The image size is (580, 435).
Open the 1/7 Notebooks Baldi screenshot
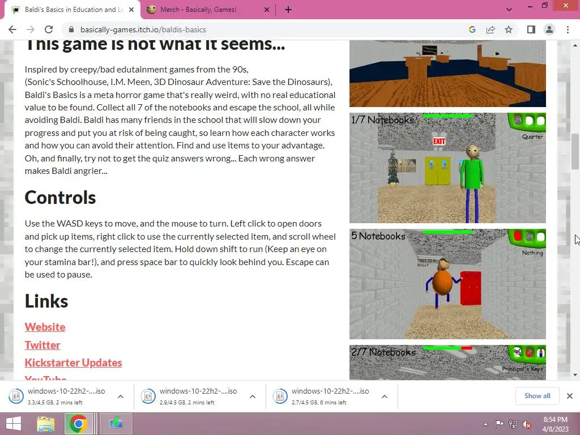pyautogui.click(x=447, y=168)
